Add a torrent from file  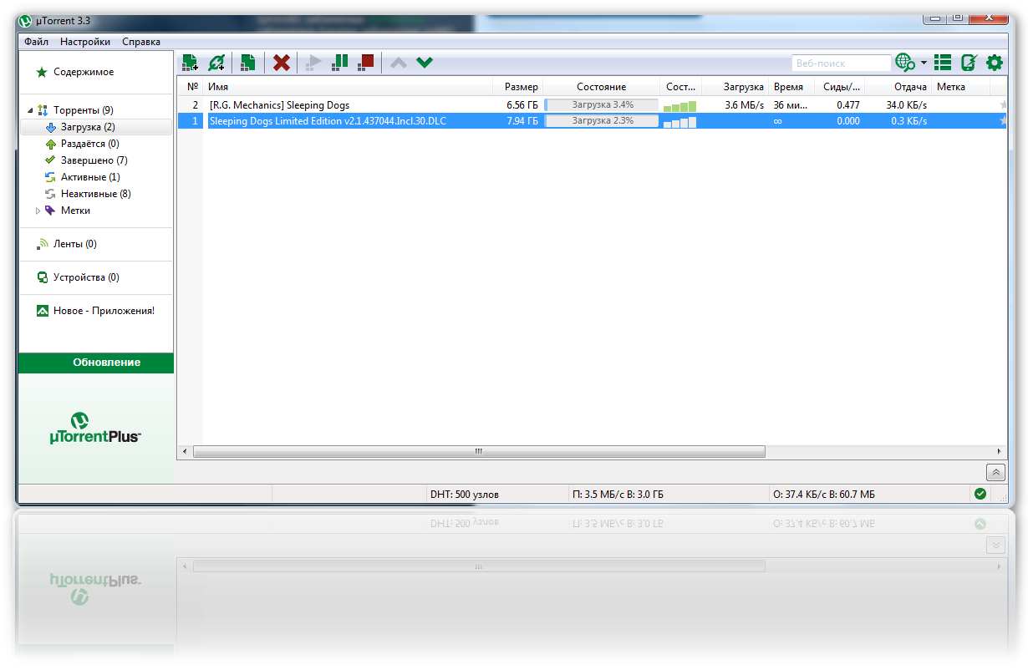pos(190,63)
